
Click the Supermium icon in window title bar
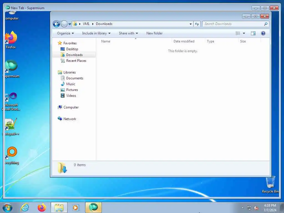[7, 7]
